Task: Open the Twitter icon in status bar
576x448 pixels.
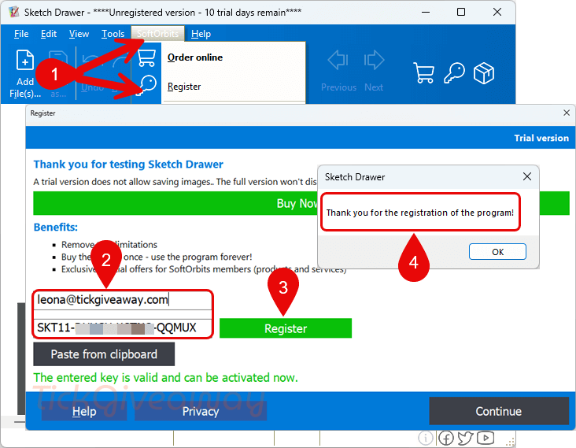Action: click(x=465, y=438)
